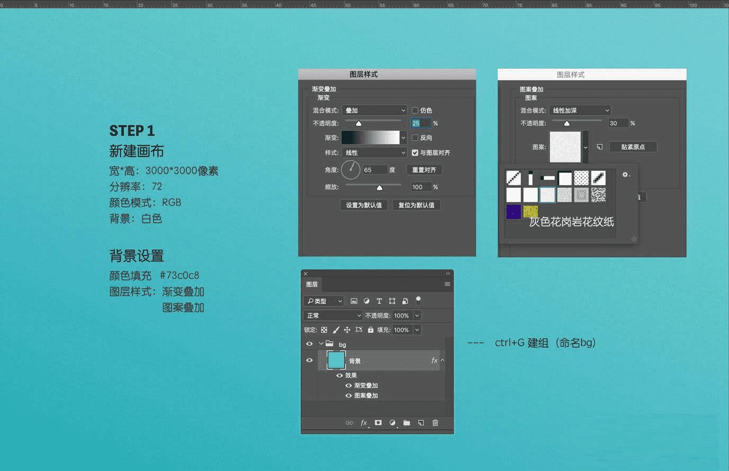Create new preset from current pattern
The image size is (729, 471).
(599, 147)
